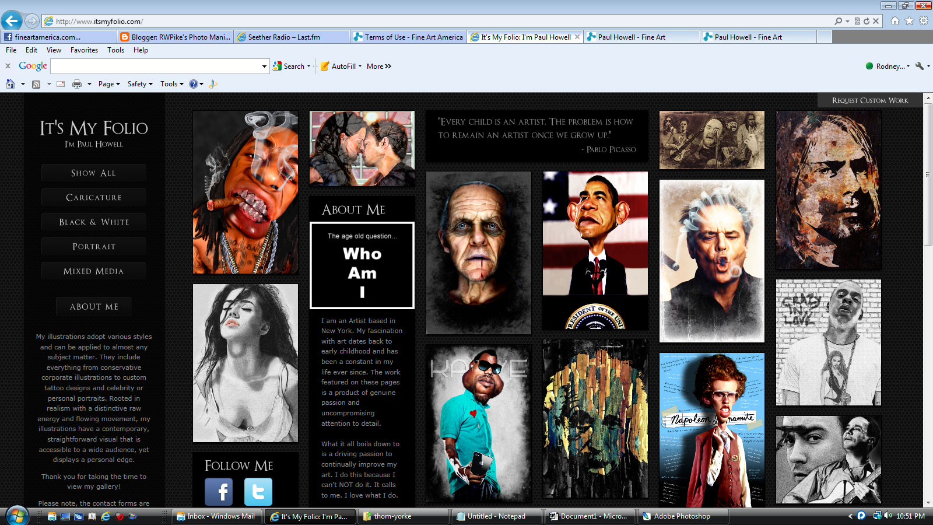Switch to Adobe Photoshop on the taskbar
Image resolution: width=933 pixels, height=525 pixels.
pos(683,516)
